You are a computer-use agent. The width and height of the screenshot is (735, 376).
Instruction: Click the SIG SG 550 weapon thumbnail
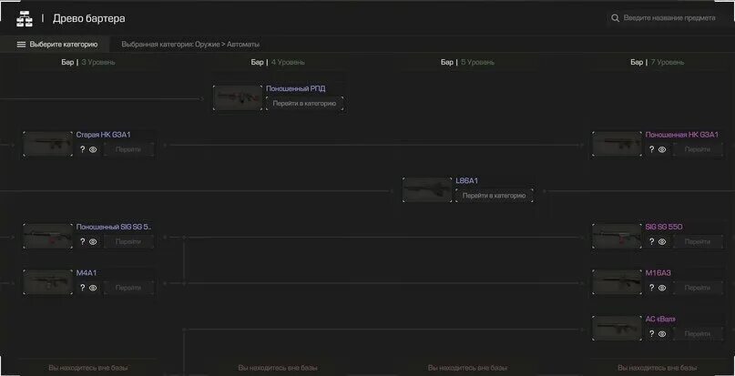click(x=617, y=237)
